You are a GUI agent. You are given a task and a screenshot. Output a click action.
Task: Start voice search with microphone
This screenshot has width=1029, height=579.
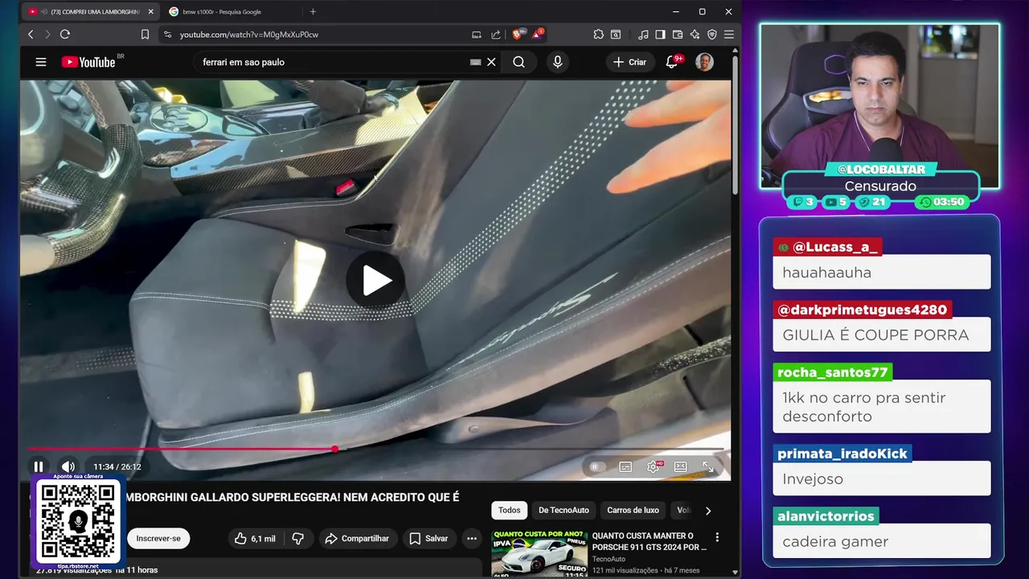point(557,62)
